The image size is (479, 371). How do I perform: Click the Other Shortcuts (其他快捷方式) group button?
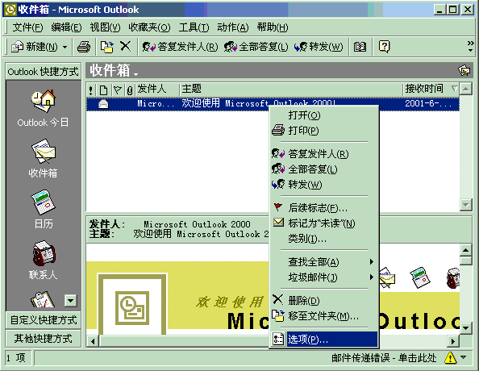[x=43, y=338]
